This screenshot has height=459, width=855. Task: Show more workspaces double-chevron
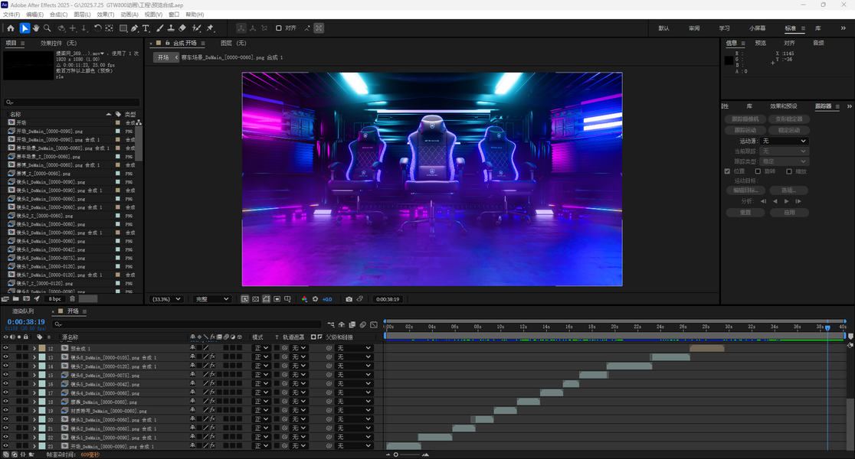[x=843, y=28]
